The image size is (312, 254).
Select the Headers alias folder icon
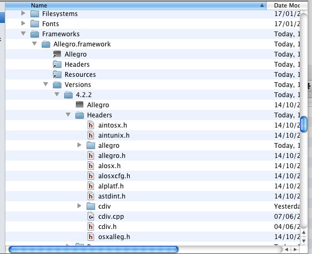pyautogui.click(x=57, y=65)
